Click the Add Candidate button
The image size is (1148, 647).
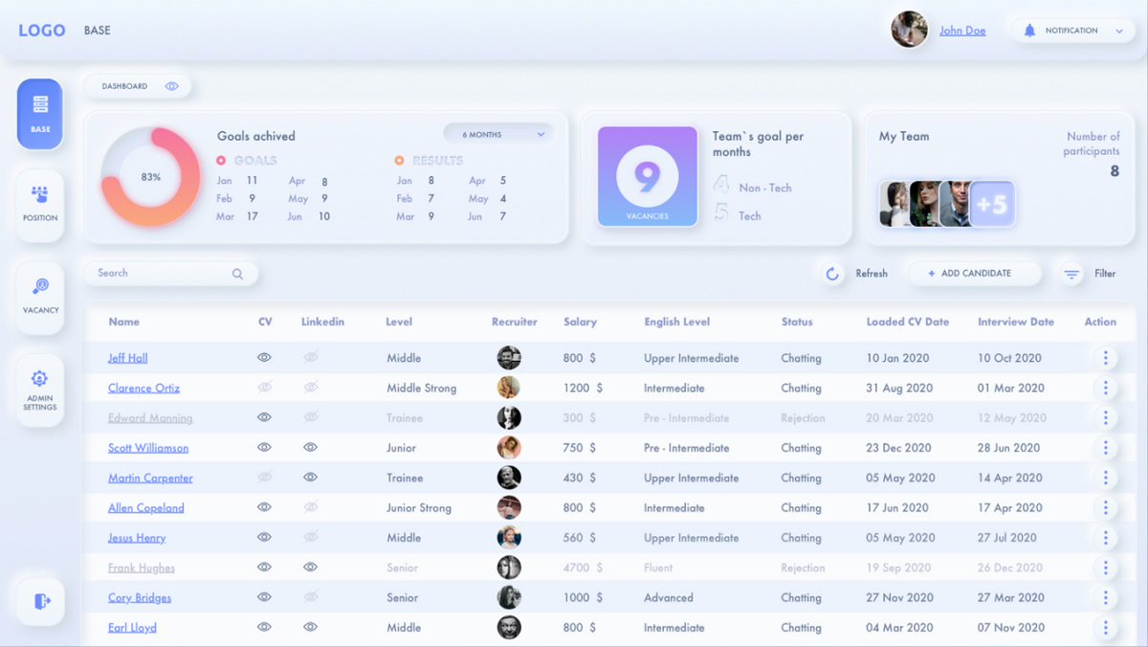pos(974,273)
